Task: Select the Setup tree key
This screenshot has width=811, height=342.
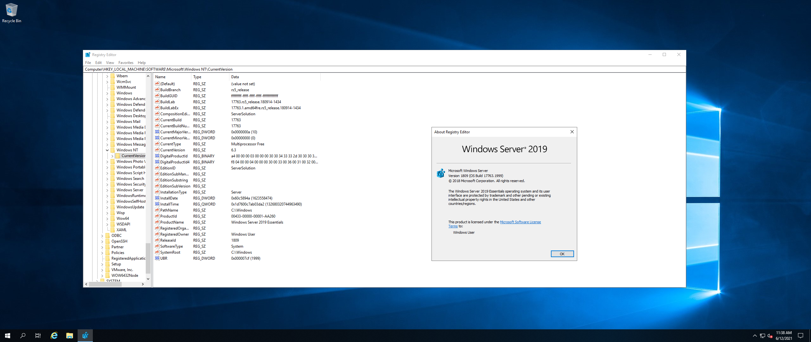Action: point(116,264)
